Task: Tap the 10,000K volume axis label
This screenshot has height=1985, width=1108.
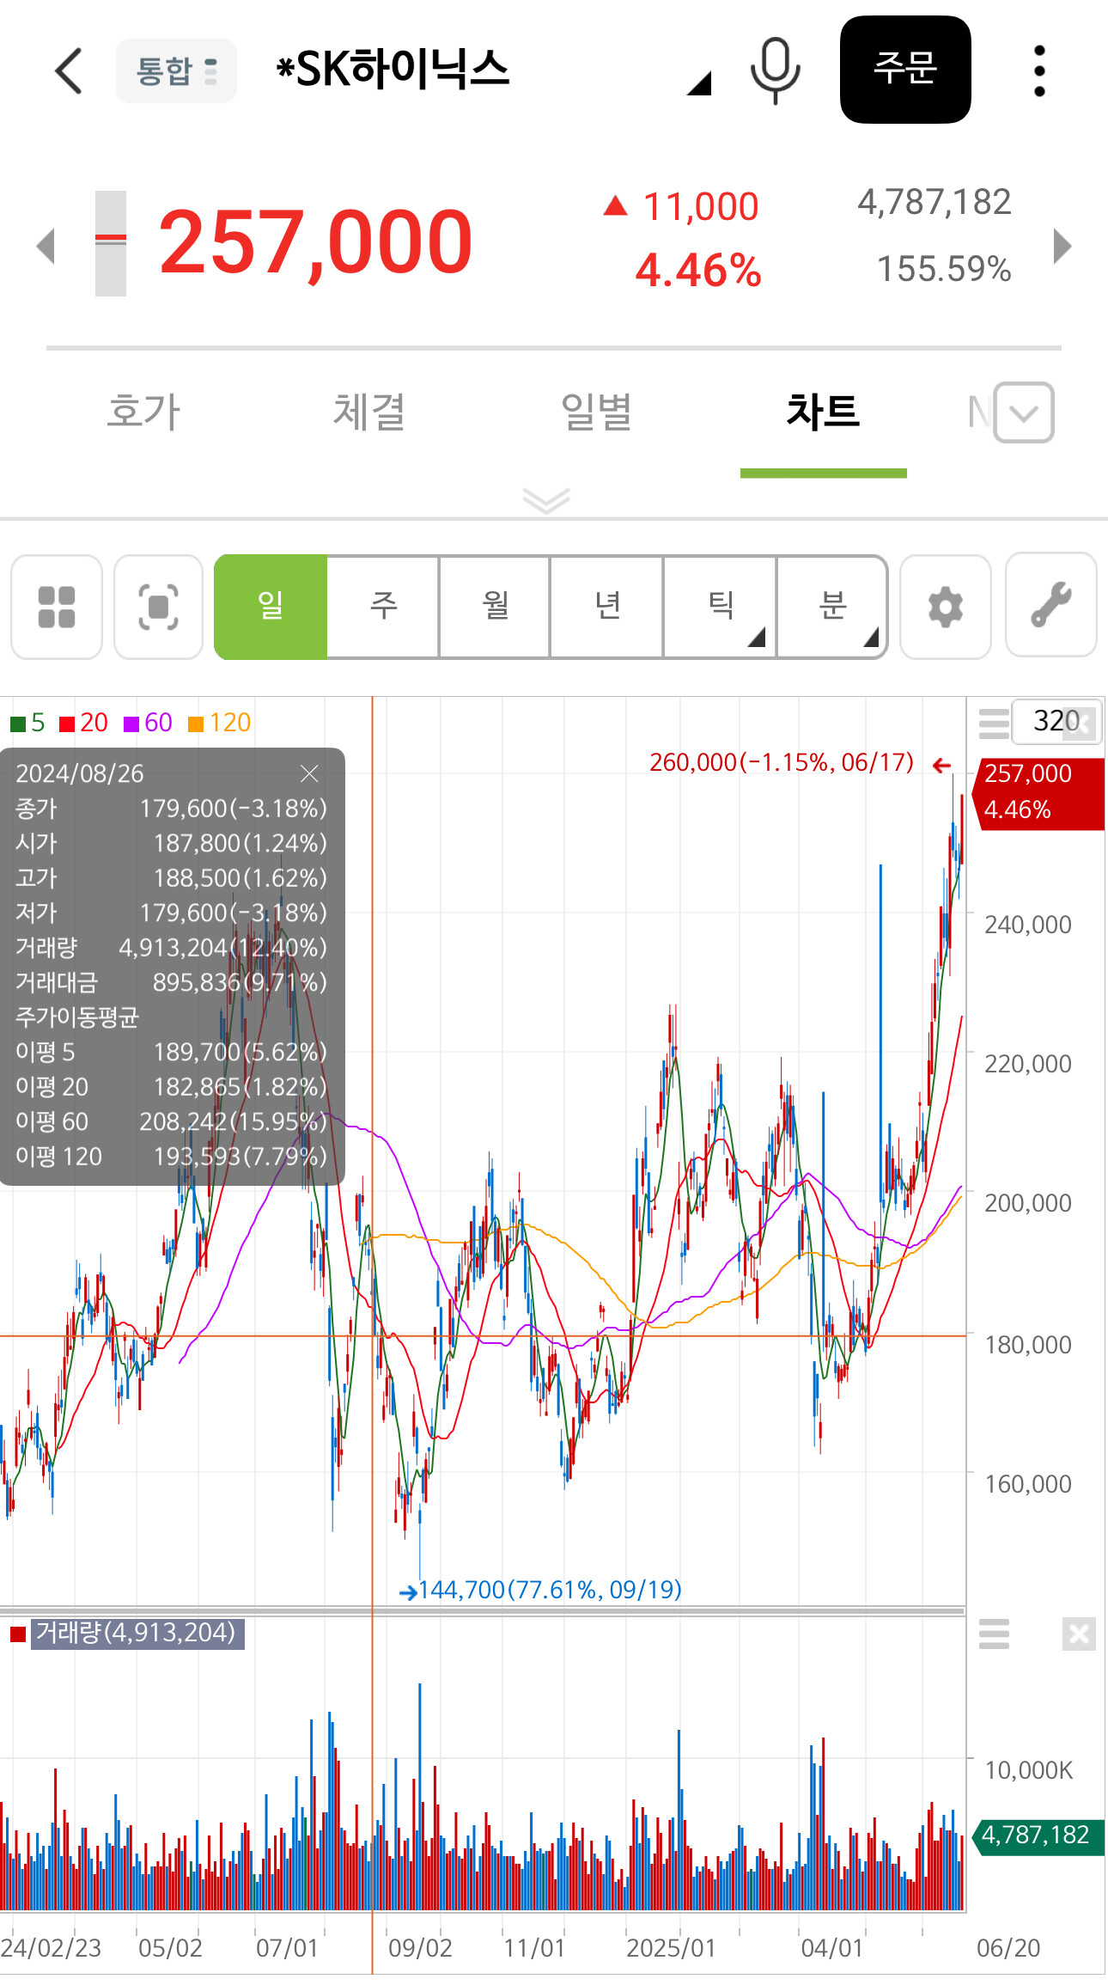Action: pos(1029,1770)
